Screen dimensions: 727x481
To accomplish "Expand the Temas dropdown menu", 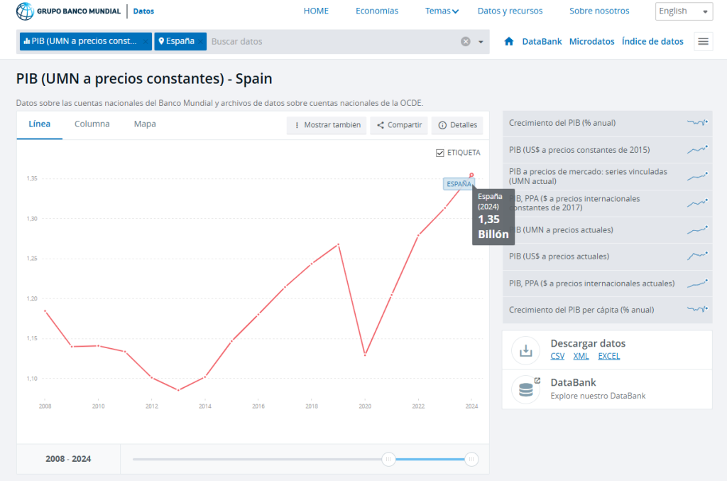I will pos(442,11).
